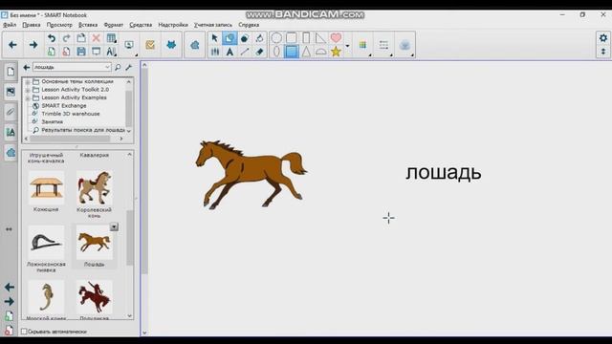
Task: Click the toolbar settings gear icon
Action: pyautogui.click(x=603, y=38)
